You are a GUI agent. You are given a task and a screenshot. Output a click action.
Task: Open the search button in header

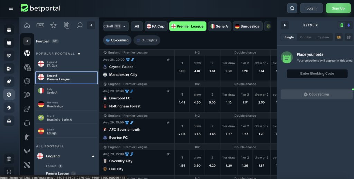(292, 8)
